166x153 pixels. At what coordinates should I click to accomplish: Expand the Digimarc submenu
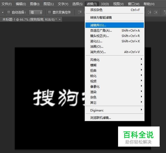pos(115,110)
